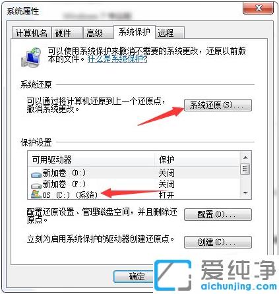Confirm with the 确定 button
This screenshot has height=294, width=279.
pos(134,277)
